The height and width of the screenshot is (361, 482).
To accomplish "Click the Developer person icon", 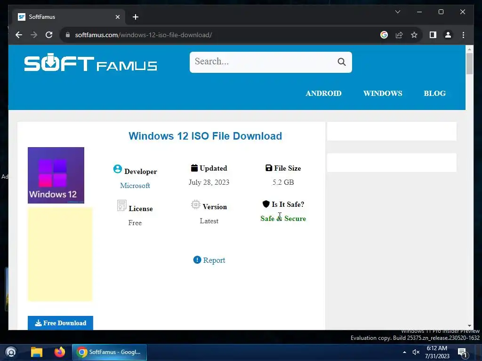I will pos(117,169).
